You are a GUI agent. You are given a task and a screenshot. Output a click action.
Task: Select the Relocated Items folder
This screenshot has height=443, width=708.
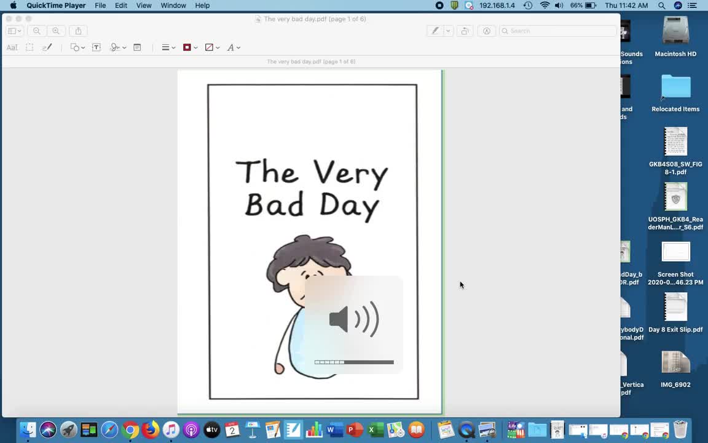(675, 93)
